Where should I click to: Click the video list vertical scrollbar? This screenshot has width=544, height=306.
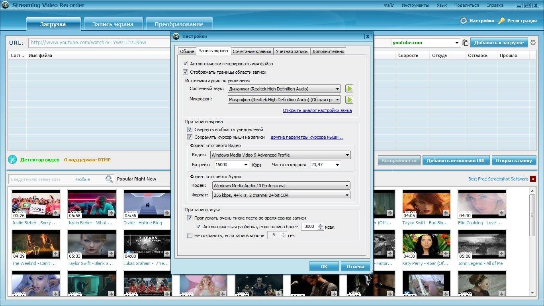[x=532, y=215]
